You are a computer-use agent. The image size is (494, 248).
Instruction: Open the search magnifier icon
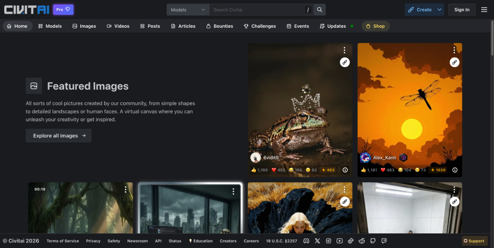tap(319, 9)
